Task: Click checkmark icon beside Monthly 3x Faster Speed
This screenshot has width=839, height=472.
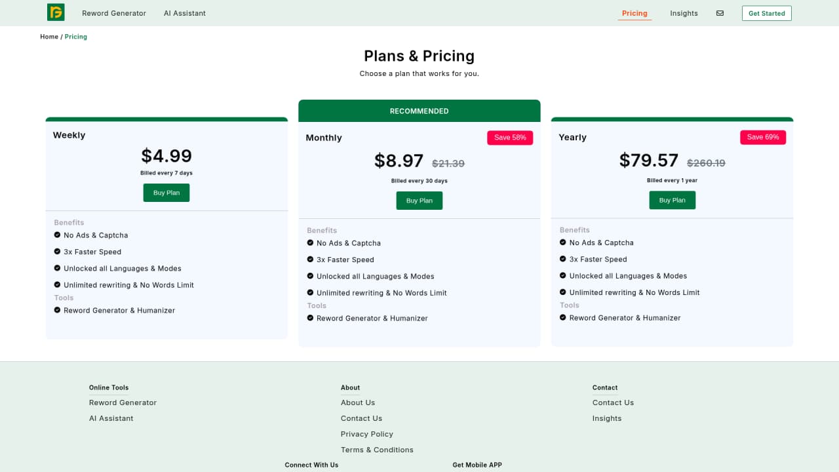Action: tap(310, 259)
